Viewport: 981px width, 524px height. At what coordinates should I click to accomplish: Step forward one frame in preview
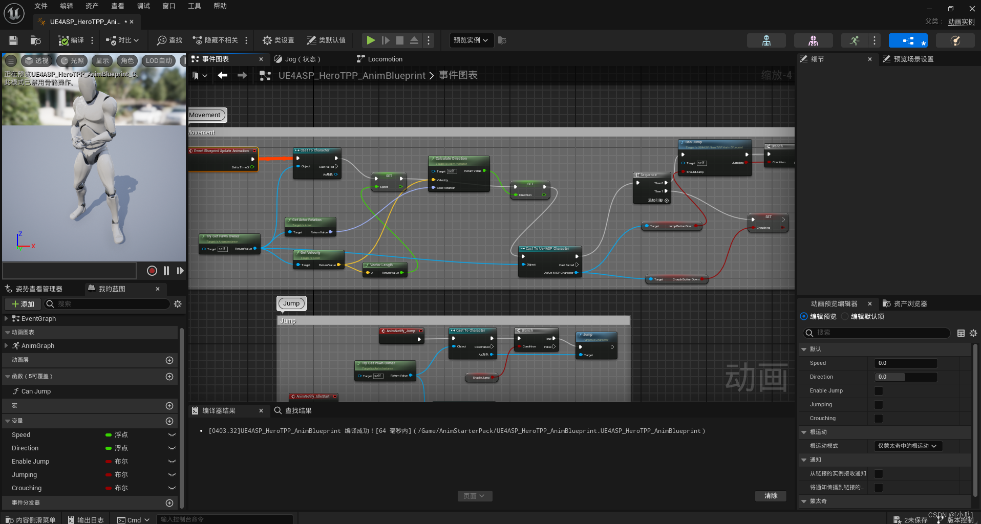(x=180, y=271)
